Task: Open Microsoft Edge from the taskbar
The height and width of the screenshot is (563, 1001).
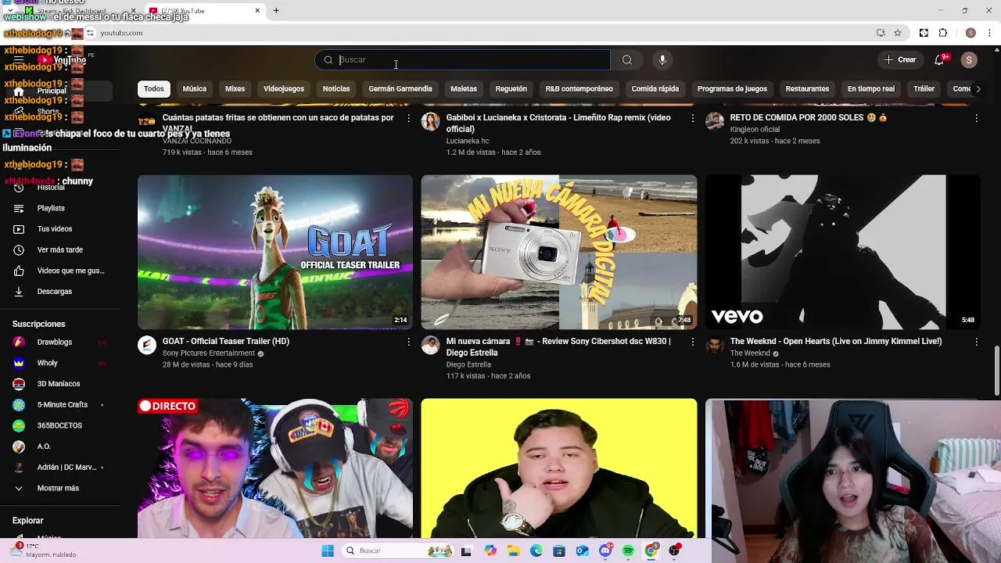Action: tap(536, 550)
